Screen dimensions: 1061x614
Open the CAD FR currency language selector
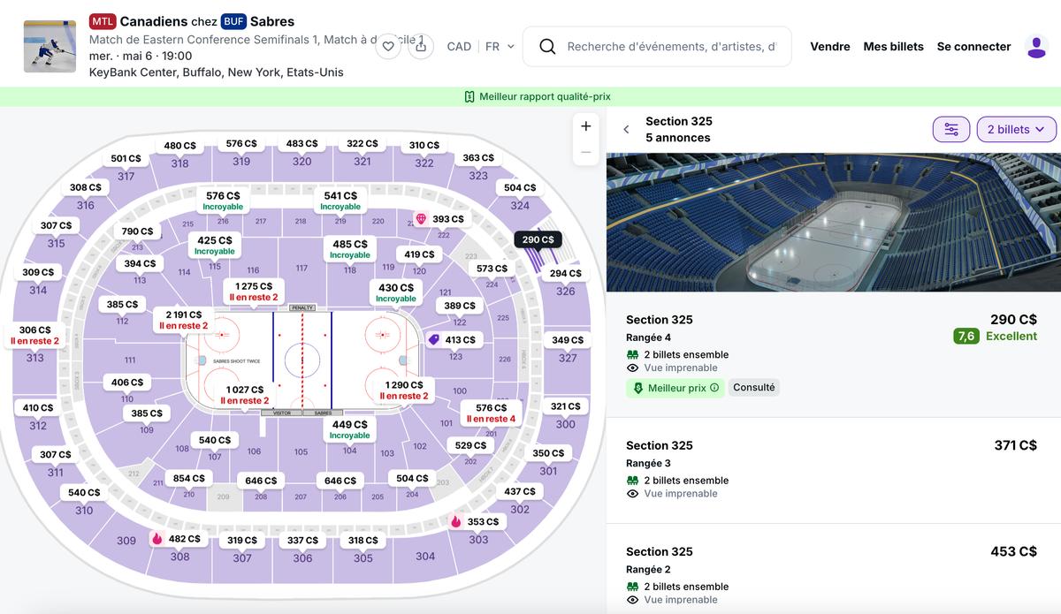(x=481, y=47)
